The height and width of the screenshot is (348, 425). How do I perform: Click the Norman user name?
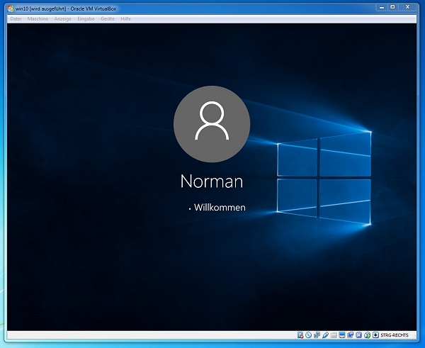click(x=212, y=181)
